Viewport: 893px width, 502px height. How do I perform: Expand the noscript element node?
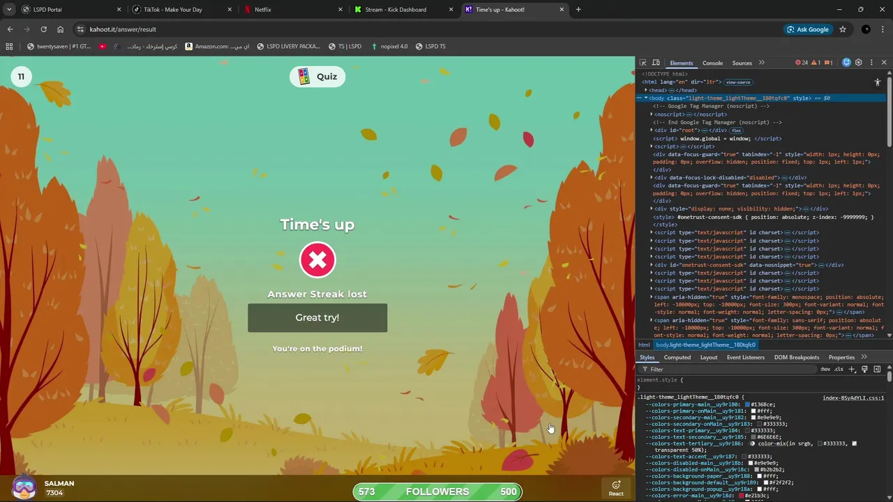tap(652, 114)
